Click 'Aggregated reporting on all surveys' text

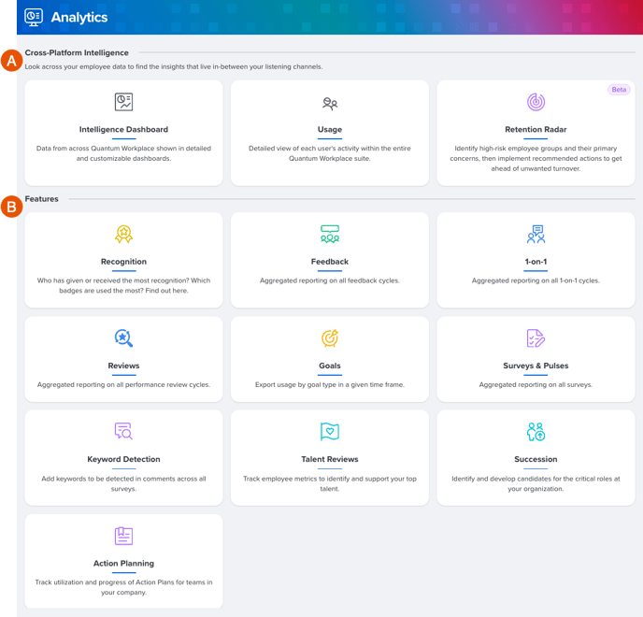(x=536, y=384)
